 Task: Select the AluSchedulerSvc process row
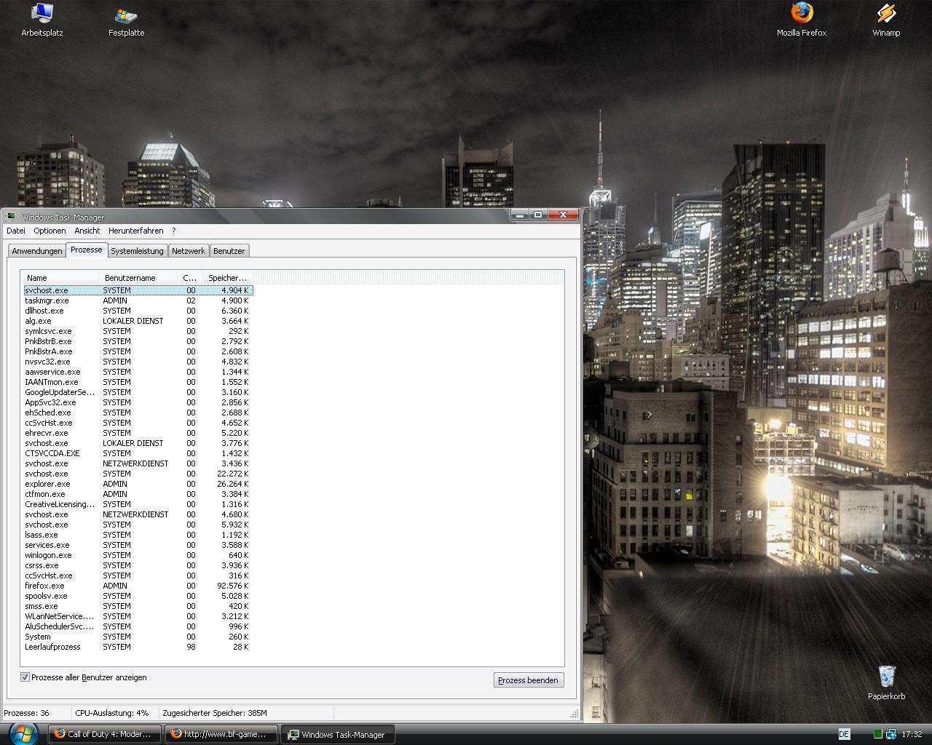point(137,626)
